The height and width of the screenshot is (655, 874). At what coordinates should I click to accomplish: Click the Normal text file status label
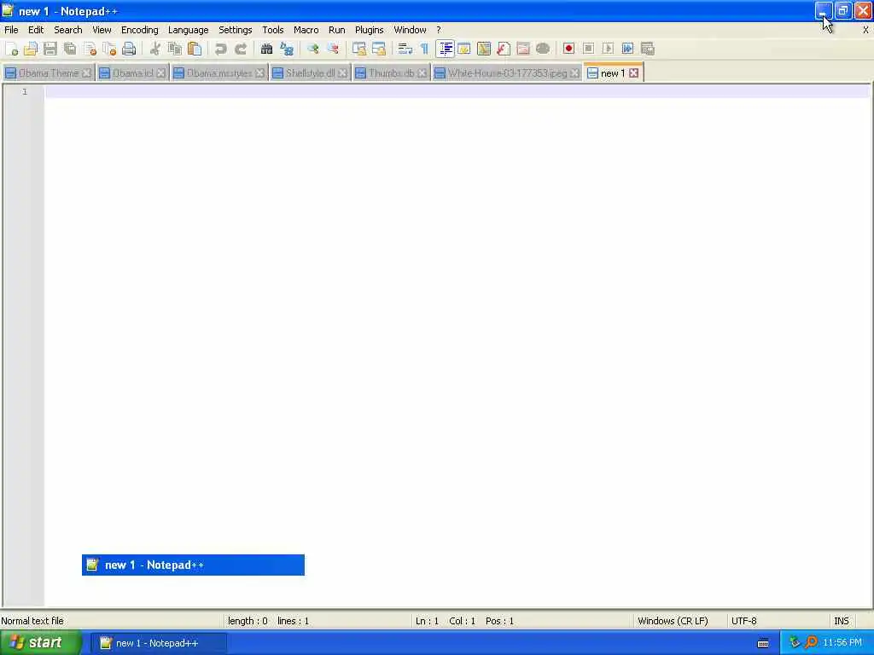click(32, 621)
